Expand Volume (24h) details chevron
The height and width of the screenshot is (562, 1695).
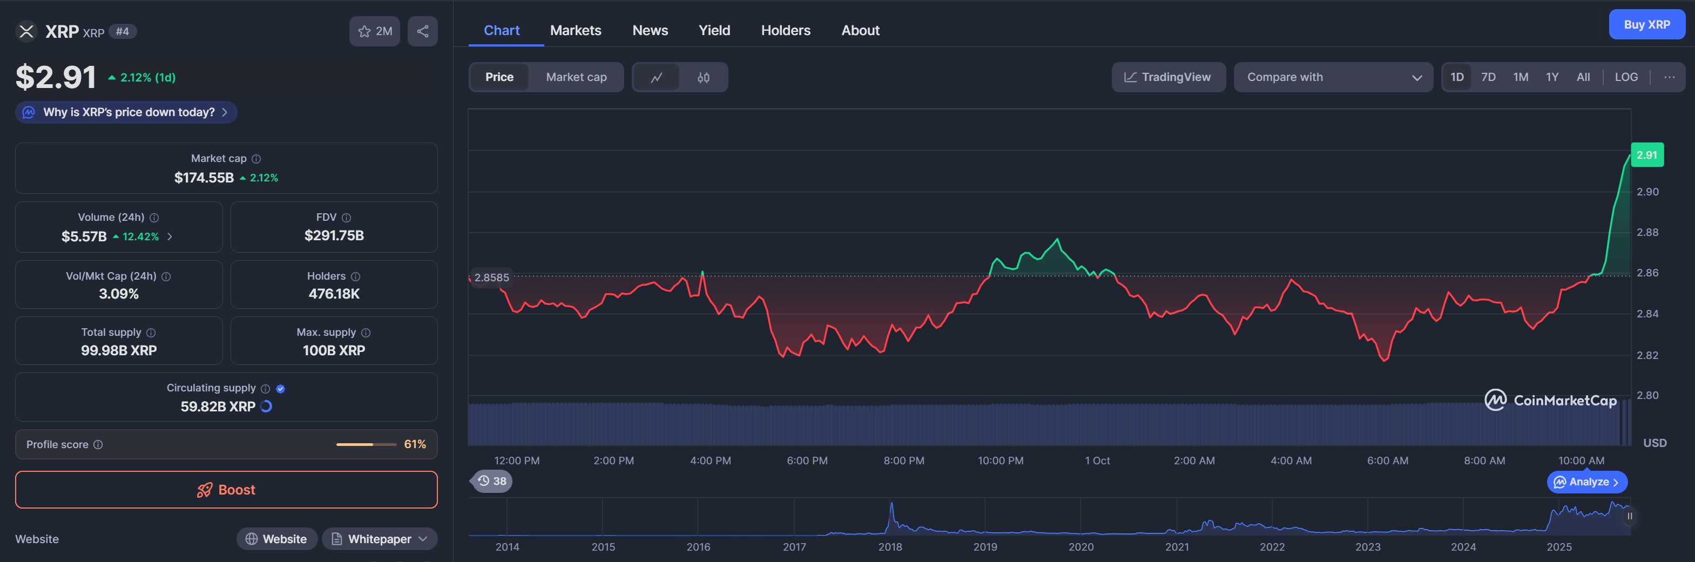pos(170,236)
